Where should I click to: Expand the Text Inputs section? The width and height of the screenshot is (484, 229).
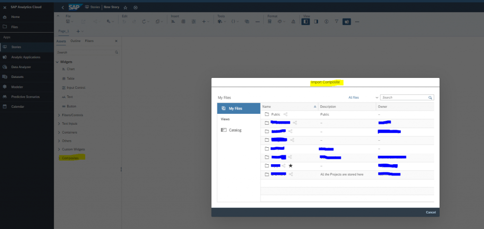point(59,124)
